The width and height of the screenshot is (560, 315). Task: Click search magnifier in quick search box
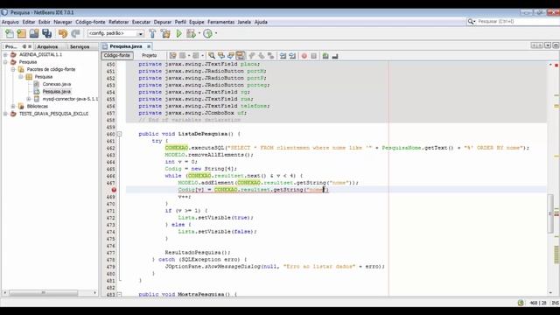coord(471,22)
